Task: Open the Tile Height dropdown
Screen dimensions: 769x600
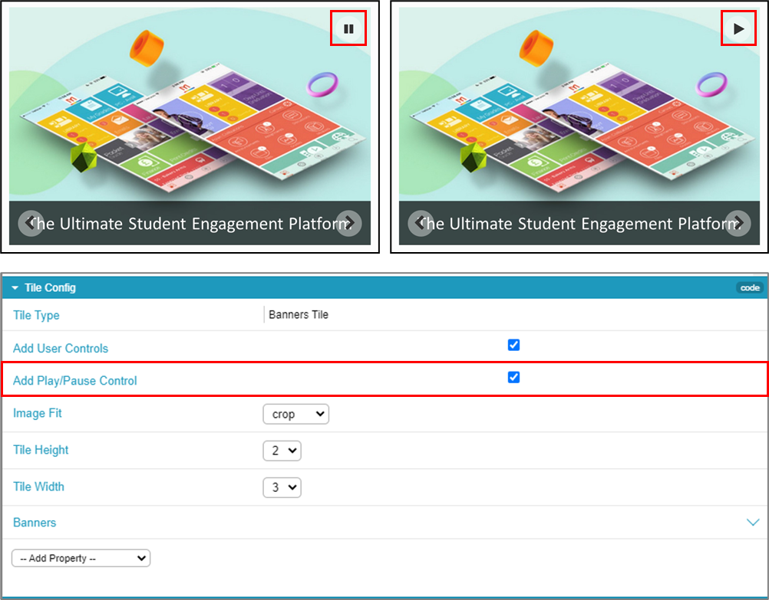Action: pyautogui.click(x=282, y=451)
